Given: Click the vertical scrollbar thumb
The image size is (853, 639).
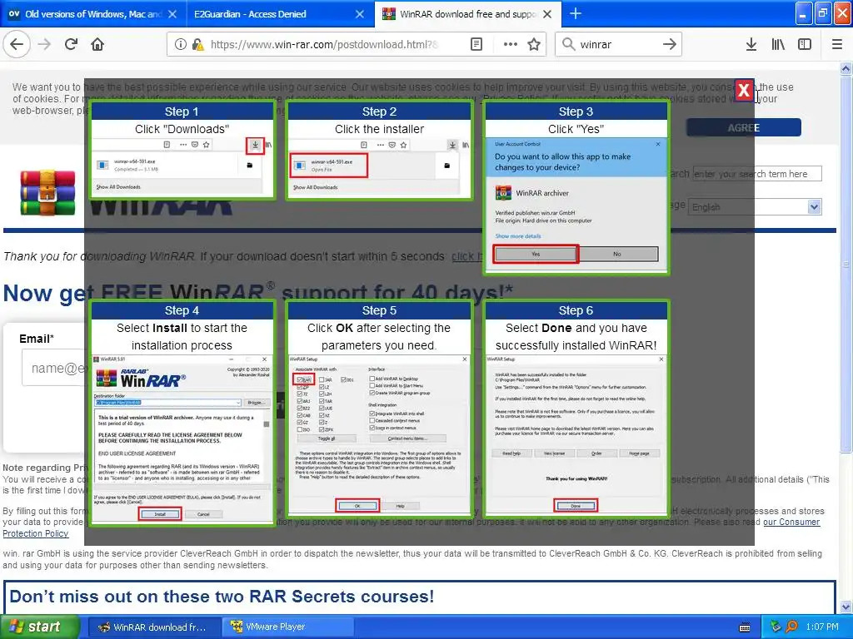Looking at the screenshot, I should point(846,264).
